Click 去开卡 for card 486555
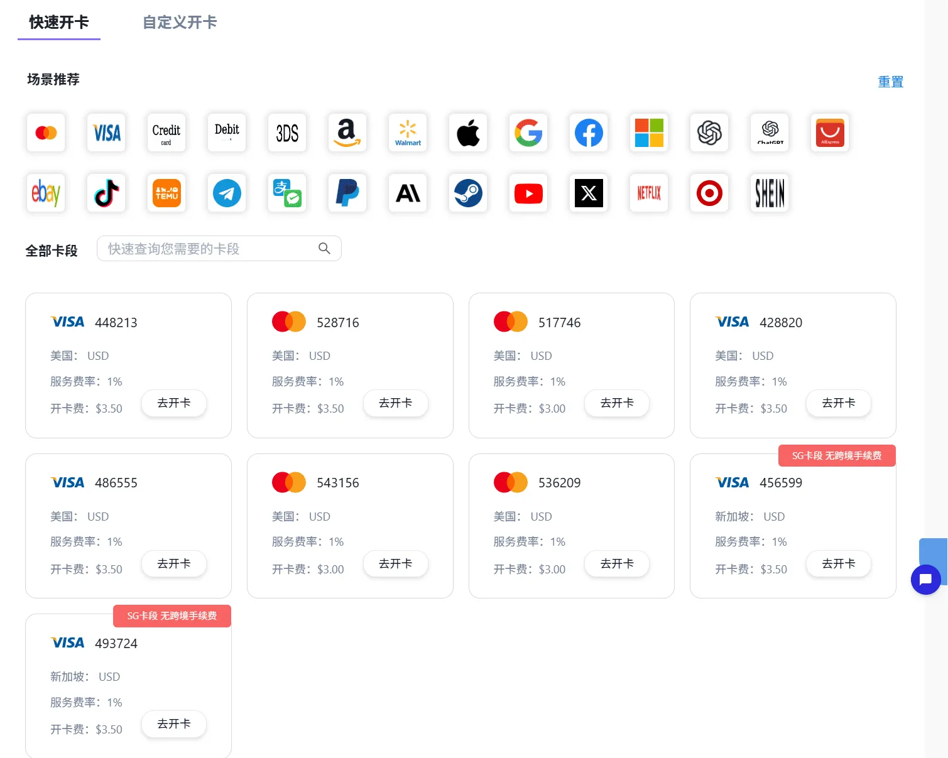 click(174, 564)
